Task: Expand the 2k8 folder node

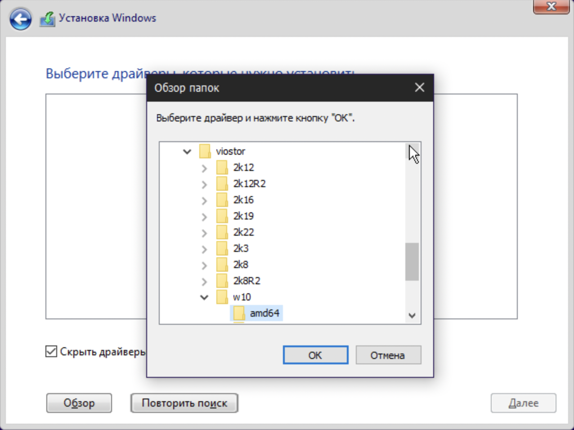Action: pos(204,265)
